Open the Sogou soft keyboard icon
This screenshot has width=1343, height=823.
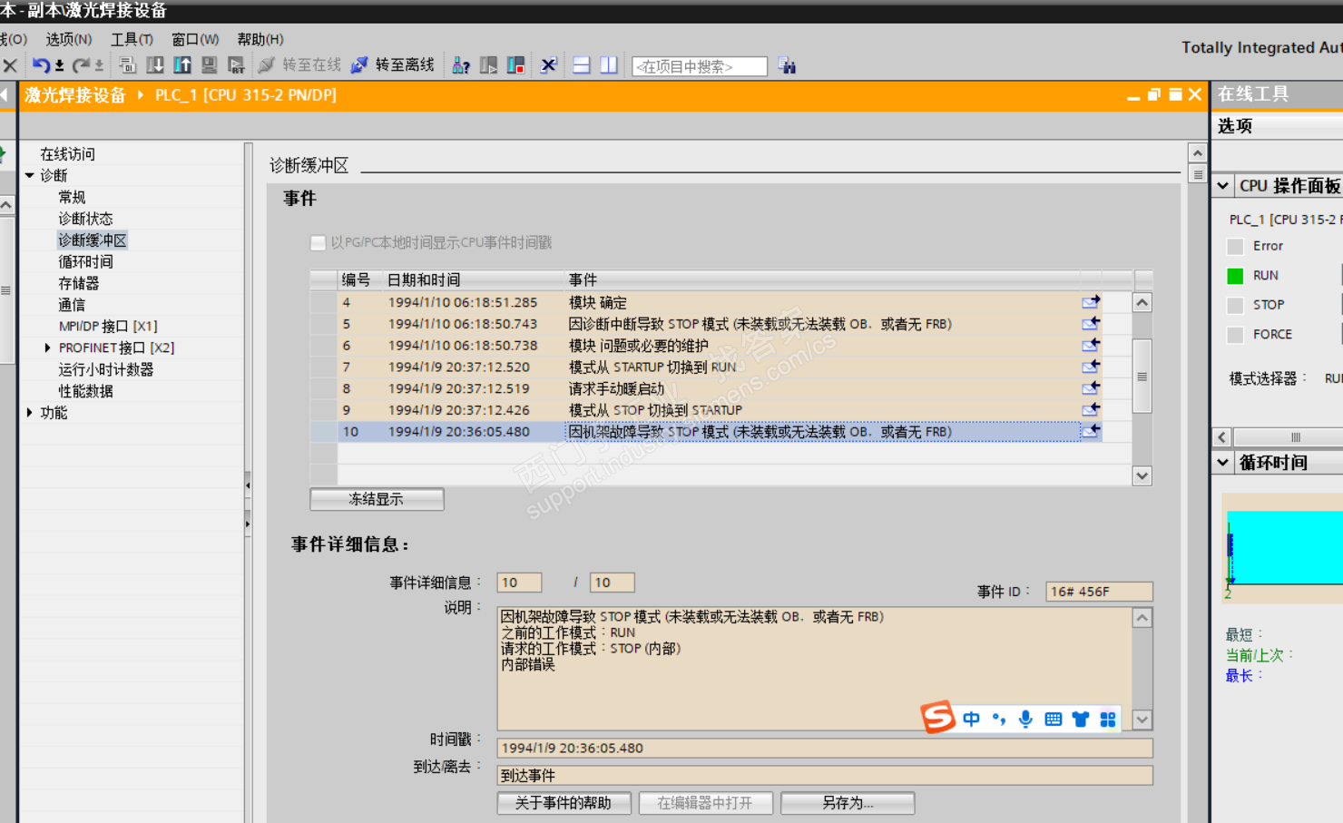tap(1053, 720)
